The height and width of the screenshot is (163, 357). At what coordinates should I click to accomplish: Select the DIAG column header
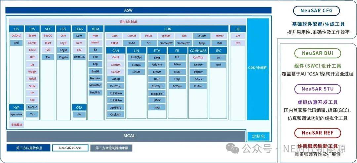(x=79, y=29)
